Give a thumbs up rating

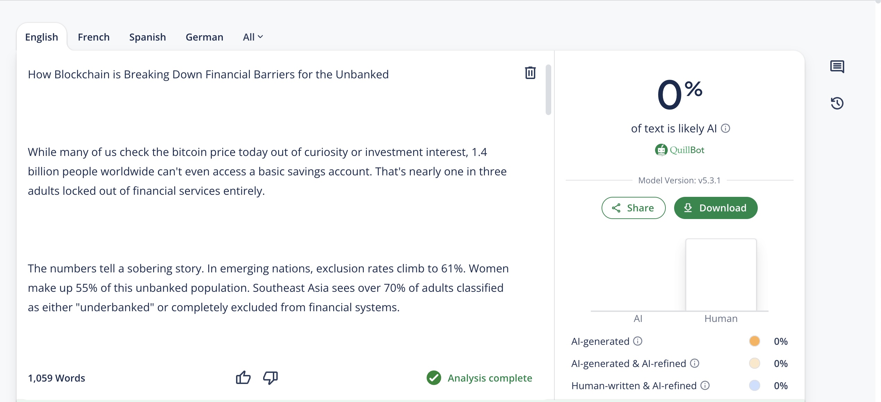point(243,377)
